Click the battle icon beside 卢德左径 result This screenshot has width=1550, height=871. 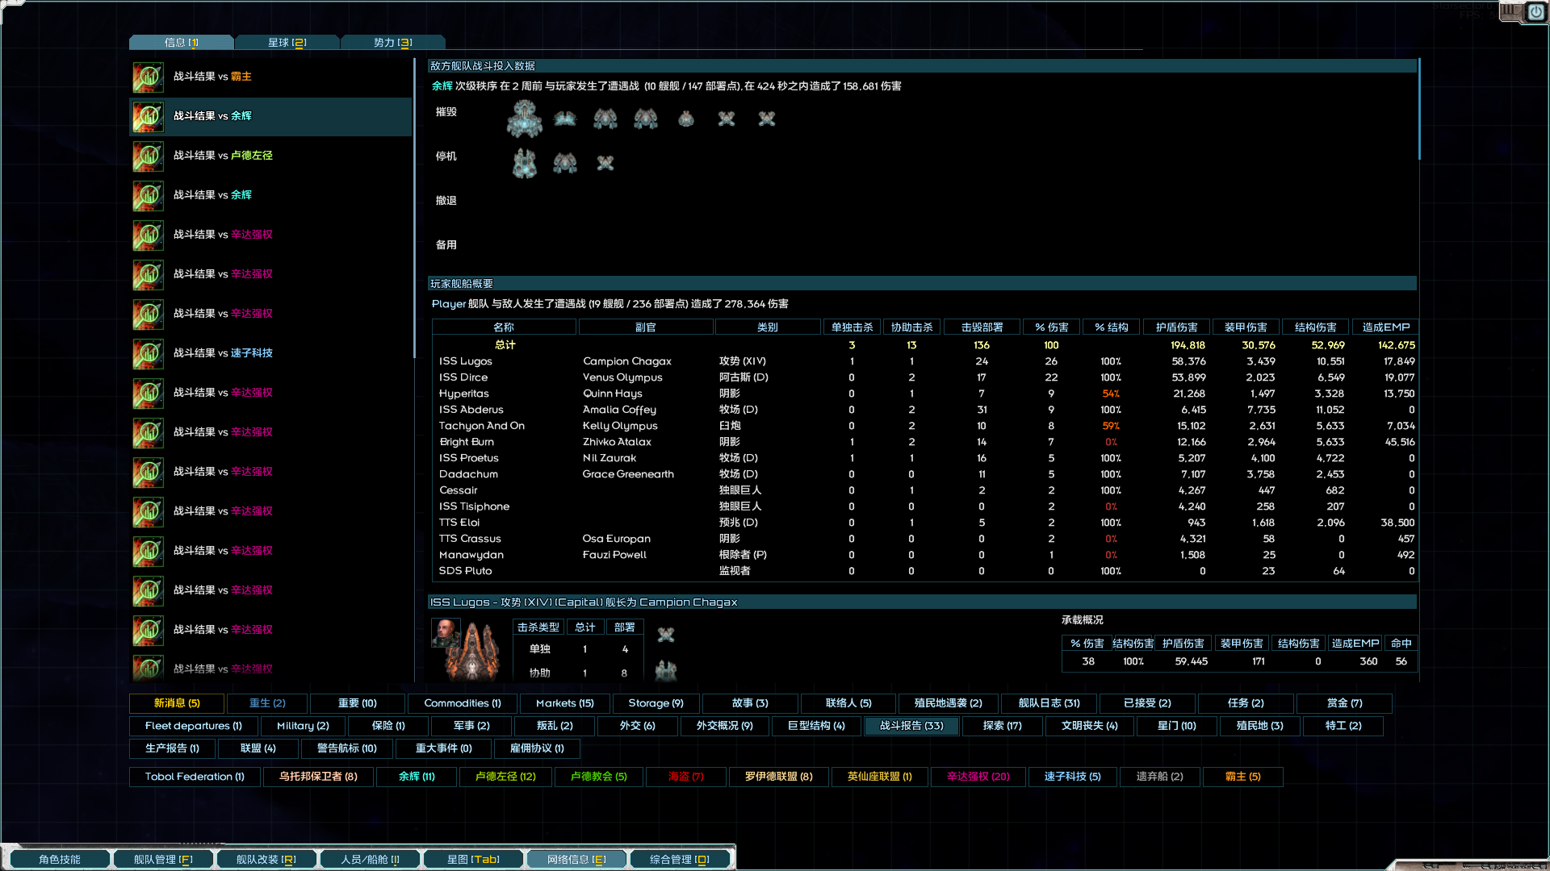coord(149,156)
